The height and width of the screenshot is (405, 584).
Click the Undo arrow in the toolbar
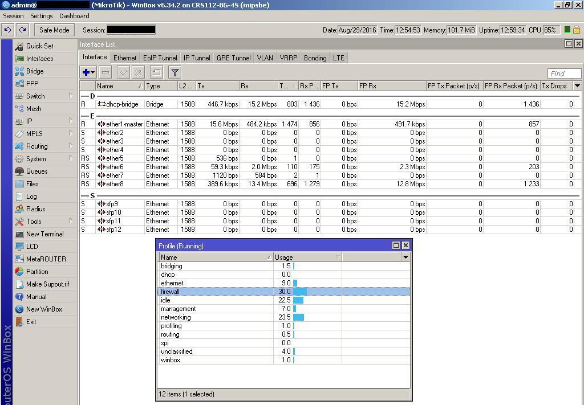click(7, 30)
